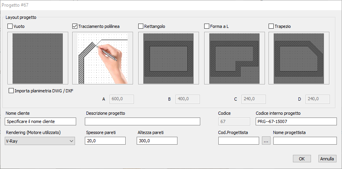Edit the Spessore pareti value field
Screen dimensions: 342x169
click(x=105, y=141)
